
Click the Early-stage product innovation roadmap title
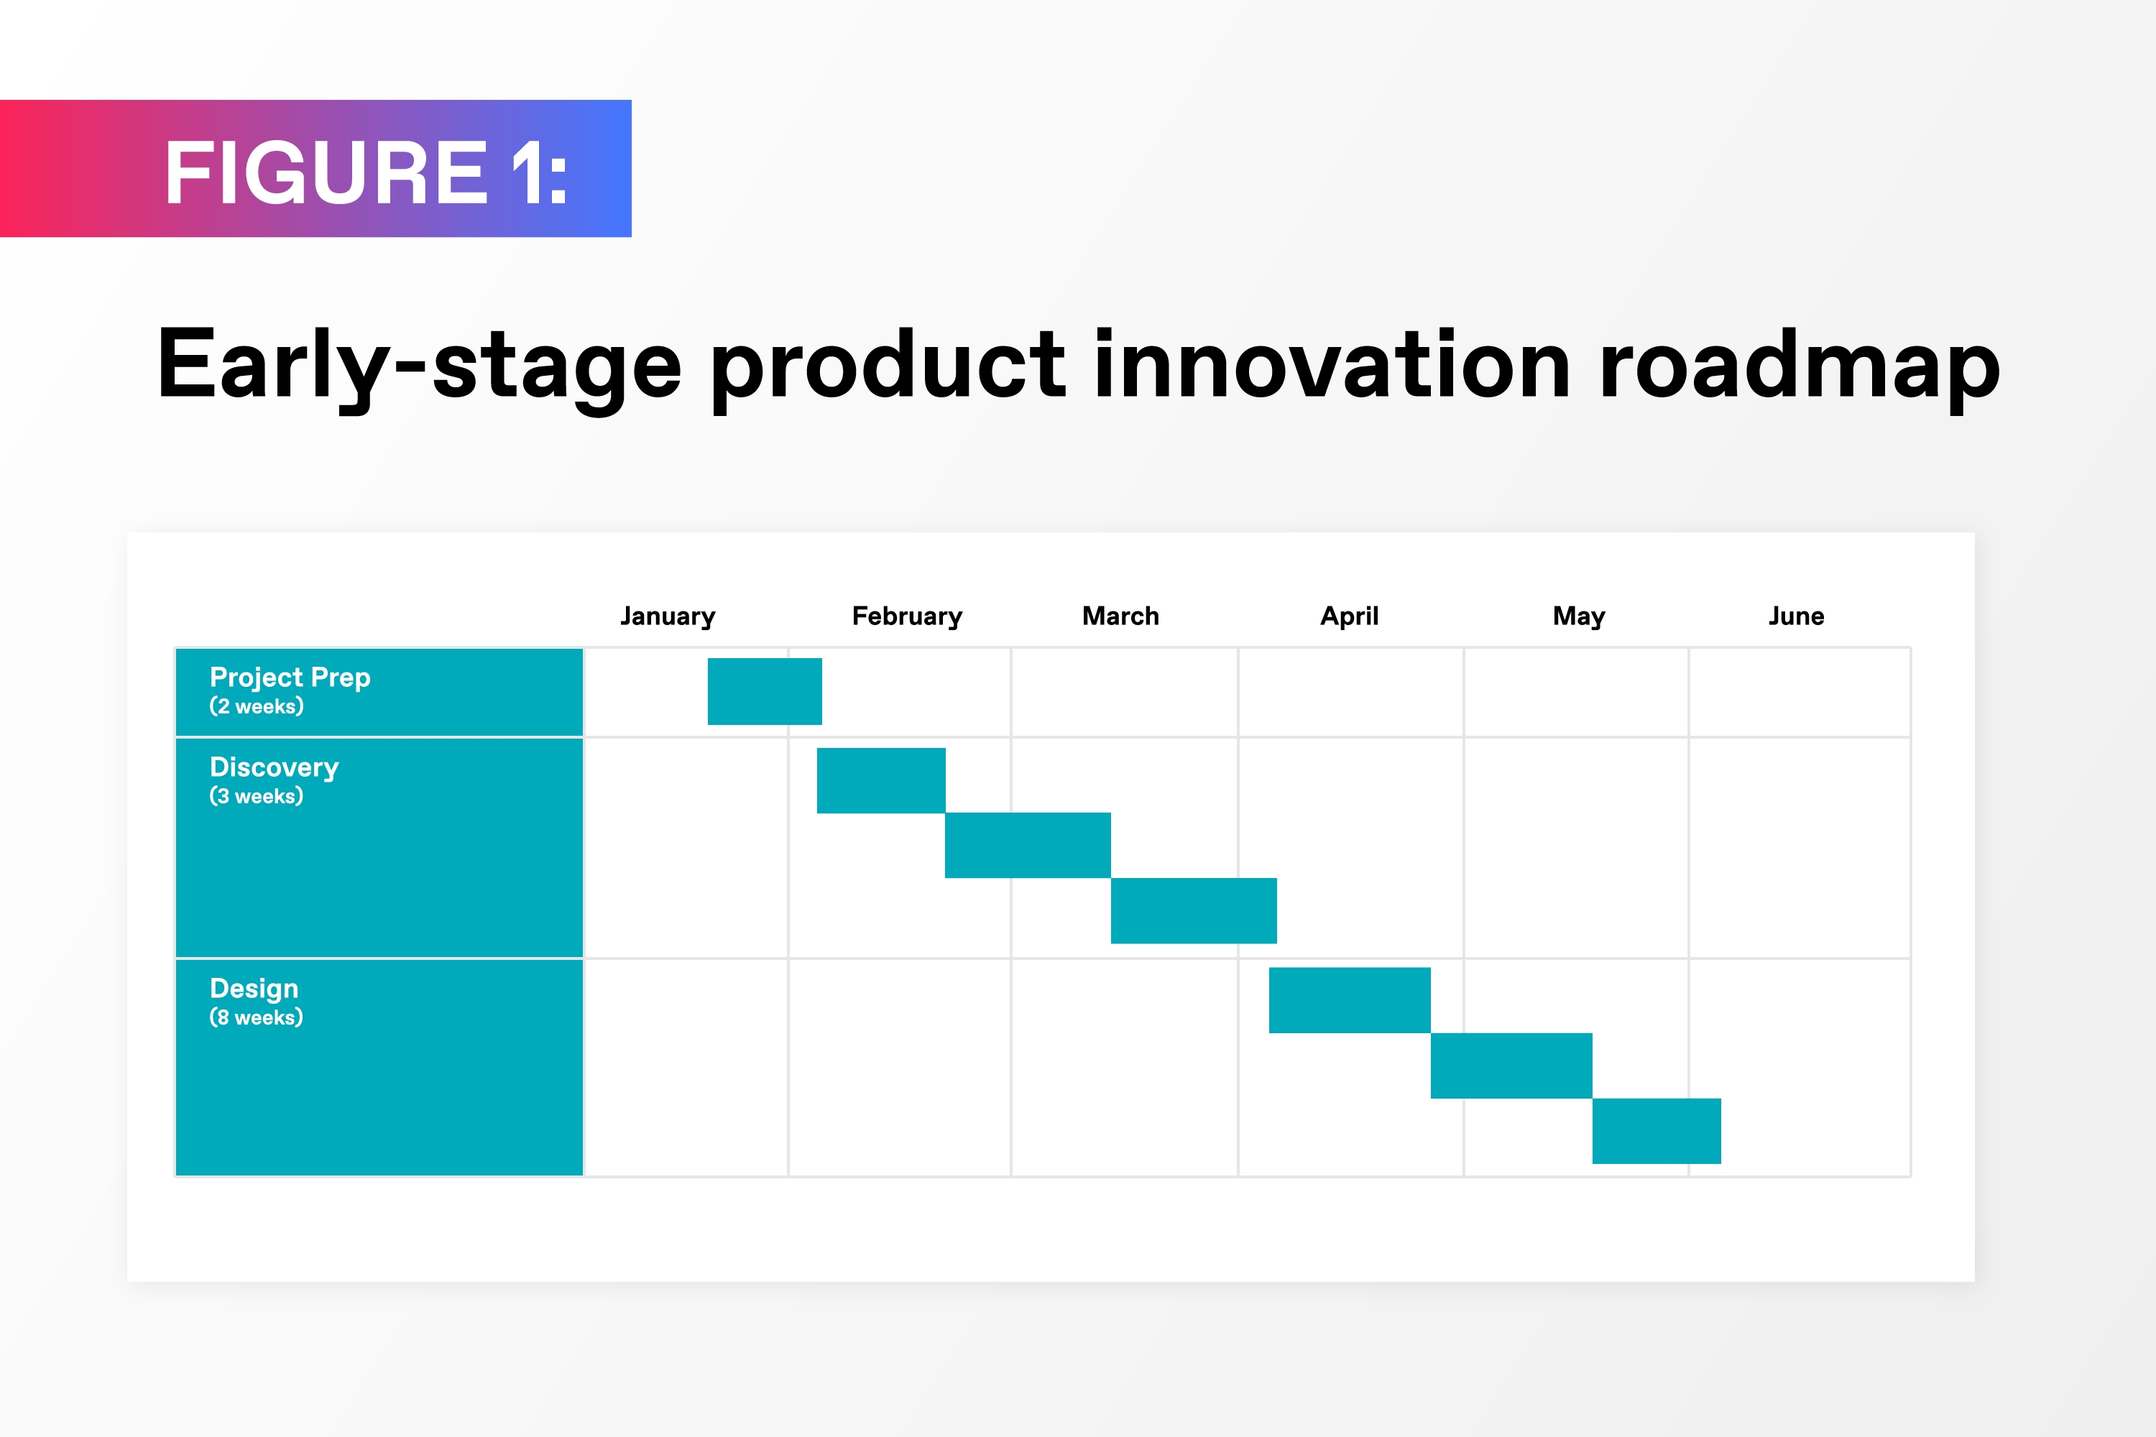tap(1078, 365)
